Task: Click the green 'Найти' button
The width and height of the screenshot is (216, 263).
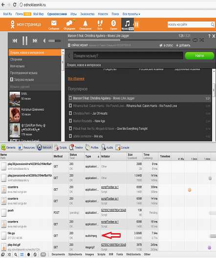Action: click(199, 56)
